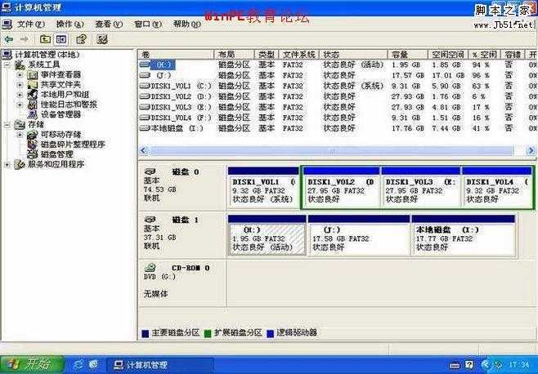Toggle the Show/Hide console tree icon
538x374 pixels.
pyautogui.click(x=61, y=39)
